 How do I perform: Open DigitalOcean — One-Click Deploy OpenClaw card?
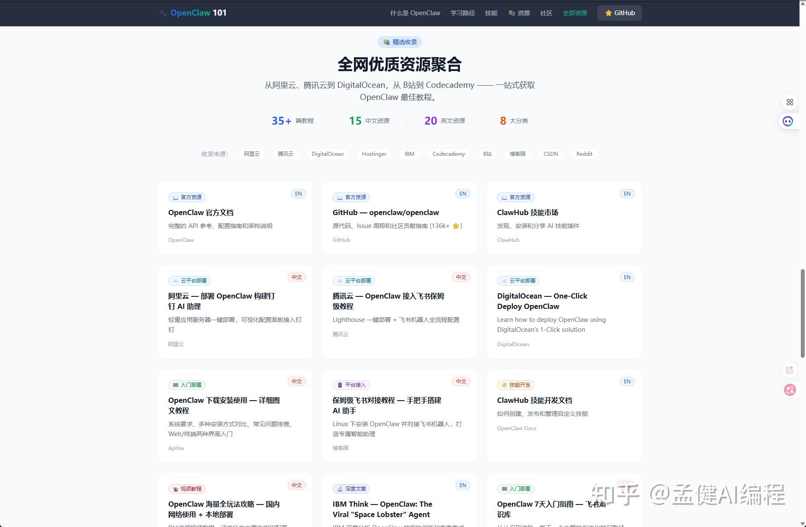click(x=564, y=312)
